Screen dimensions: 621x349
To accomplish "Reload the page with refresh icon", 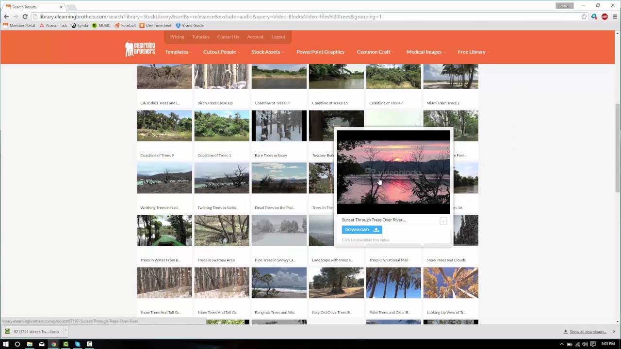I will point(25,16).
